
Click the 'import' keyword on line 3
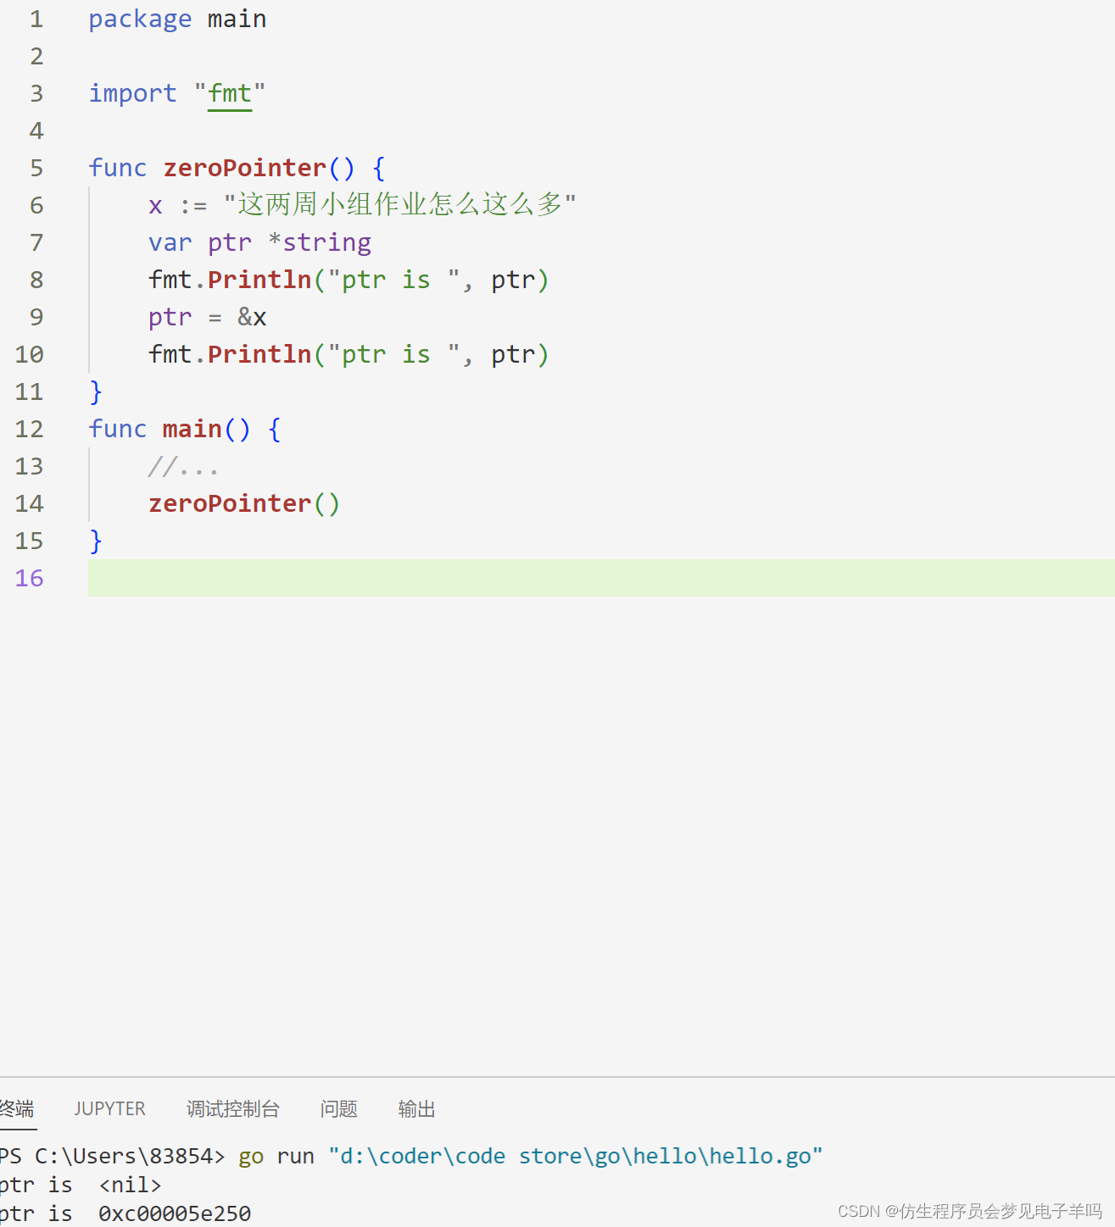point(133,93)
